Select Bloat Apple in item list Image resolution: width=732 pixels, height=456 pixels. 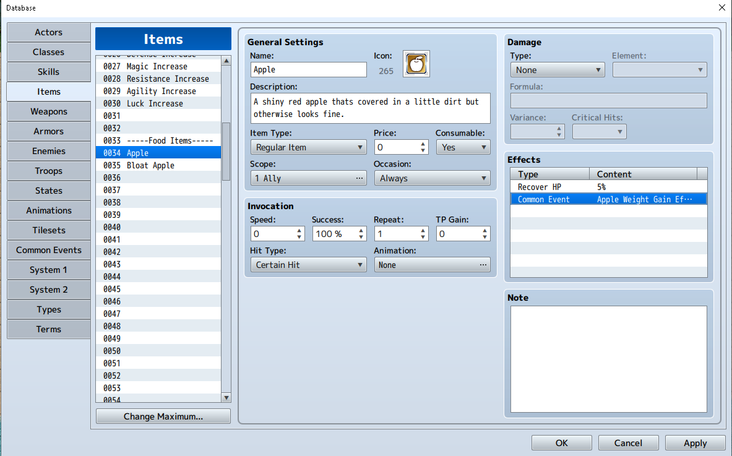(x=158, y=165)
